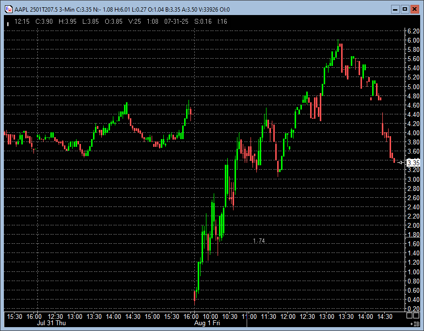Viewport: 424px width, 331px height.
Task: Click the S:0.16 value in the header
Action: click(x=203, y=21)
